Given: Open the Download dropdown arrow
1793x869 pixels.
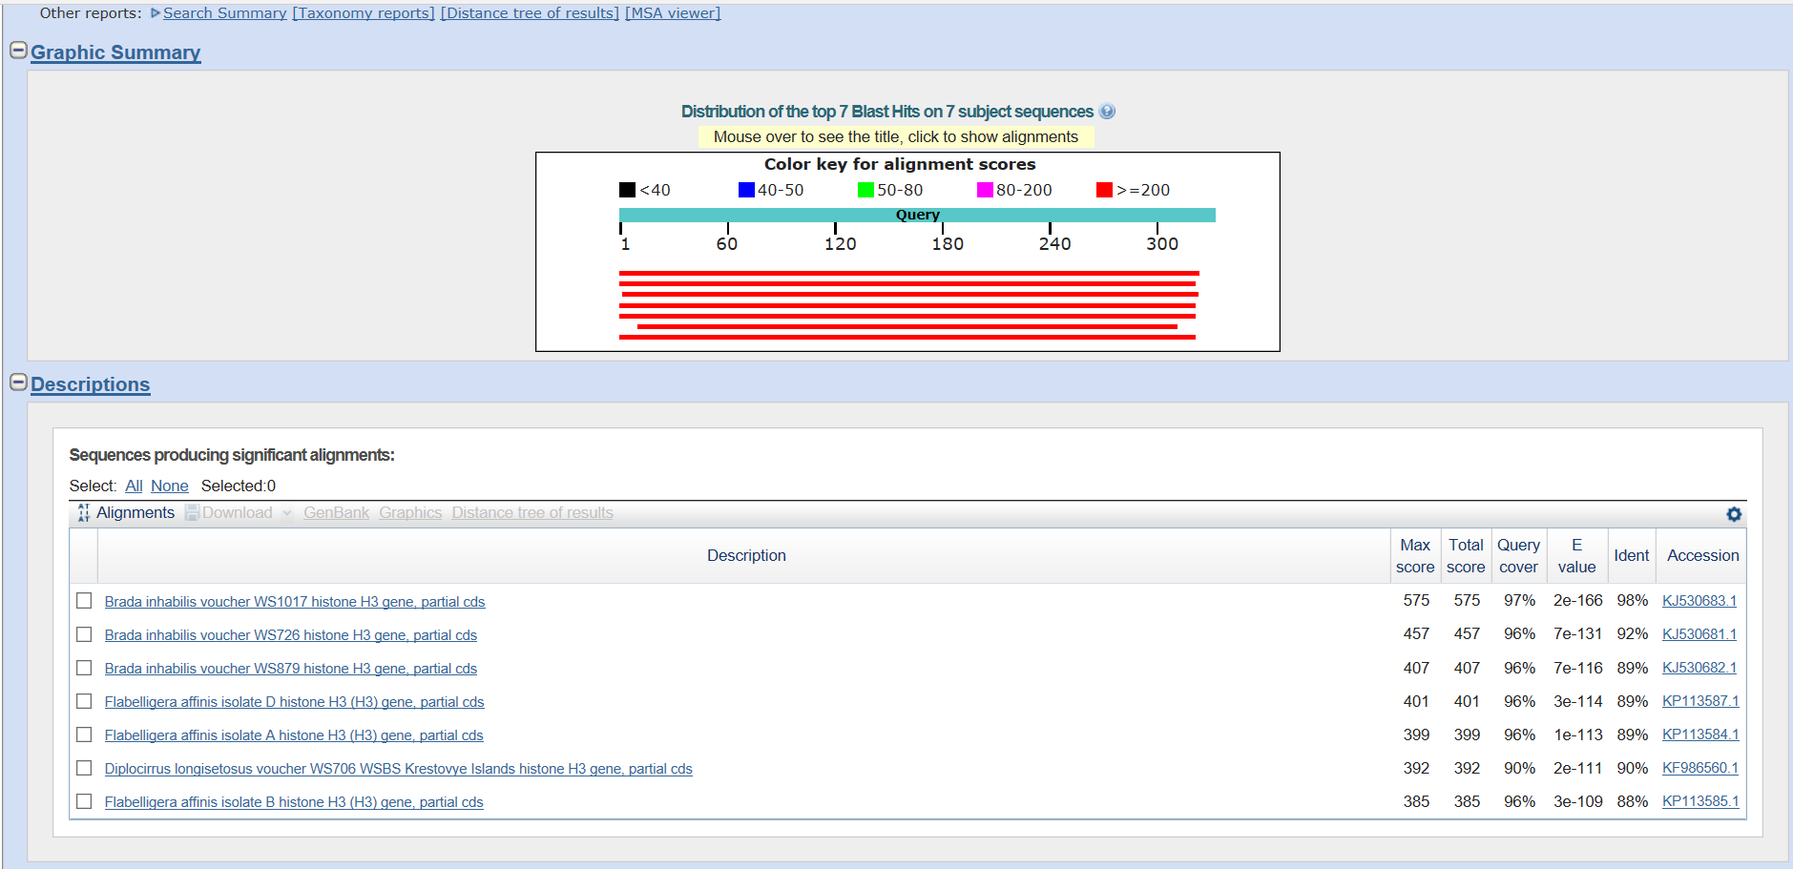Looking at the screenshot, I should pos(286,513).
